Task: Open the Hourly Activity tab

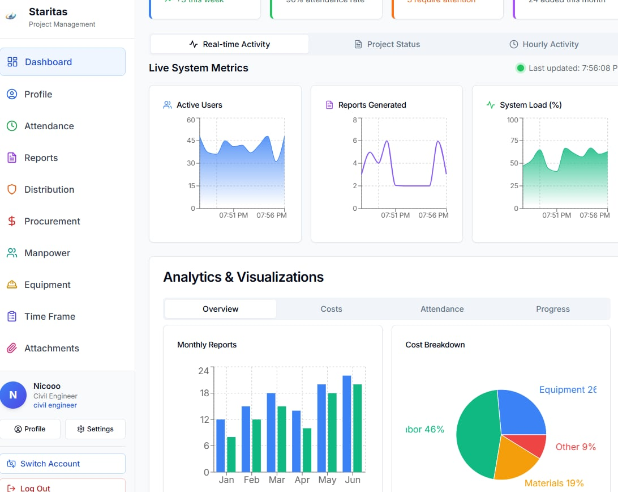Action: 545,44
